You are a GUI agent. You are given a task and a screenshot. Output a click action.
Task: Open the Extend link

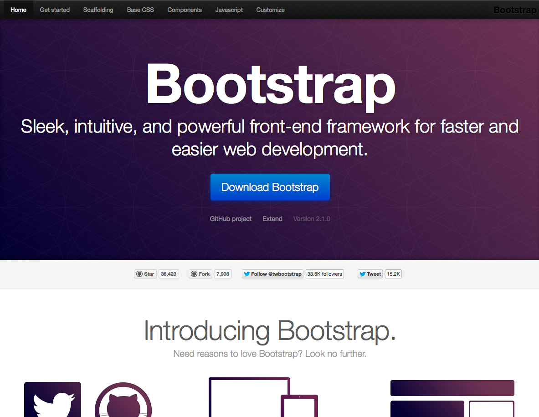(x=272, y=219)
